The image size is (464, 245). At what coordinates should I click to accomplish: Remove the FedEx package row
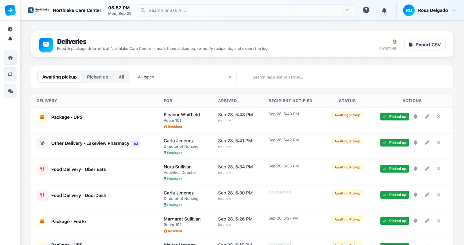[x=439, y=221]
